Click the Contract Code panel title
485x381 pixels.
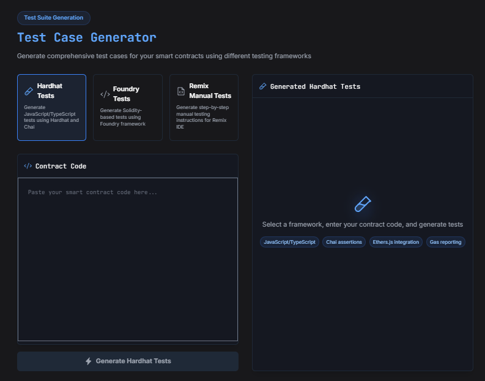61,167
